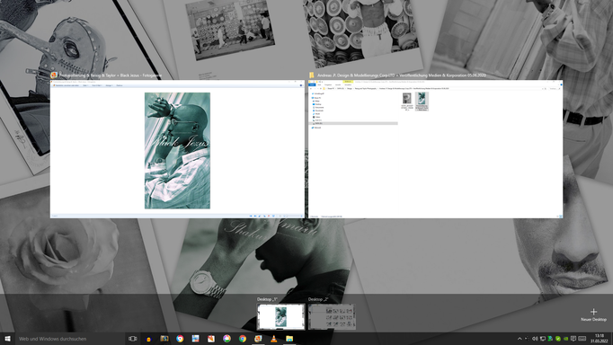Open the Action Center notification icon
Screen dimensions: 613x345
click(573, 339)
